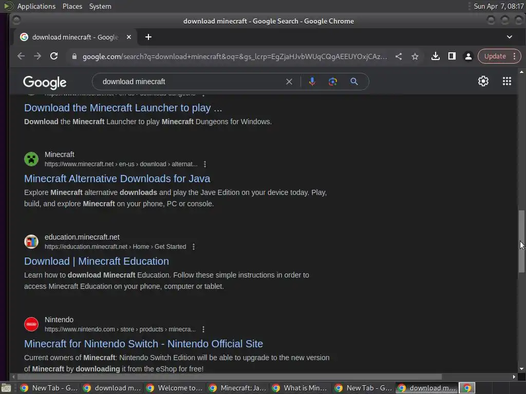526x394 pixels.
Task: Click the show-desktop icon in bottom panel
Action: [x=5, y=388]
